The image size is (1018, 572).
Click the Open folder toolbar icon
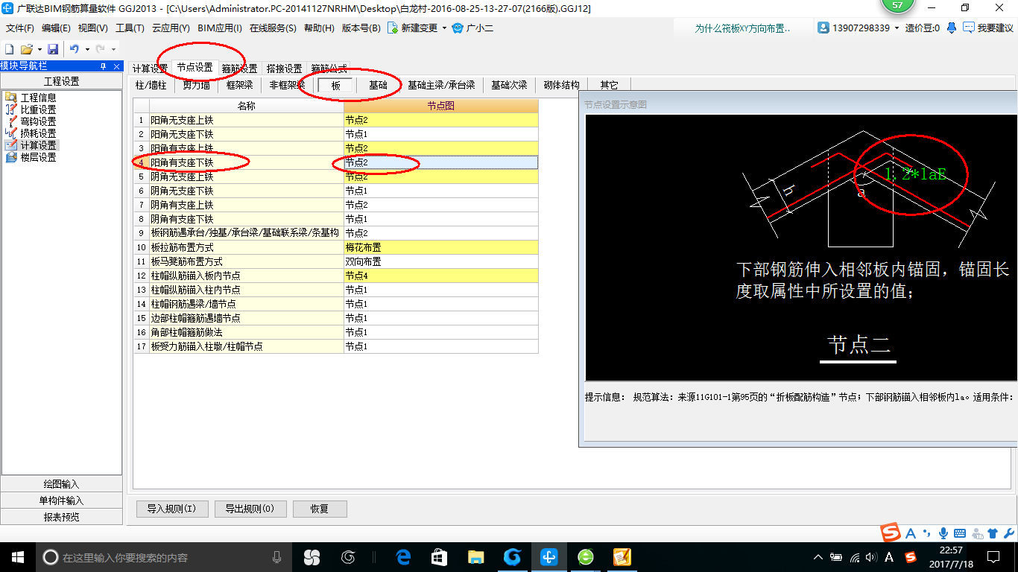26,49
